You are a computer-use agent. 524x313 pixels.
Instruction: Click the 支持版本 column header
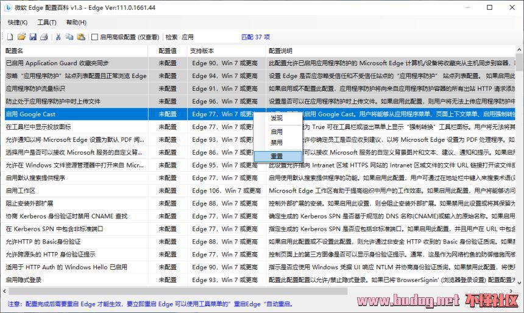click(x=225, y=51)
